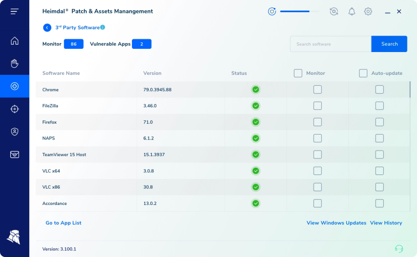417x257 pixels.
Task: Click VLC x86 status checkmark
Action: pyautogui.click(x=256, y=187)
